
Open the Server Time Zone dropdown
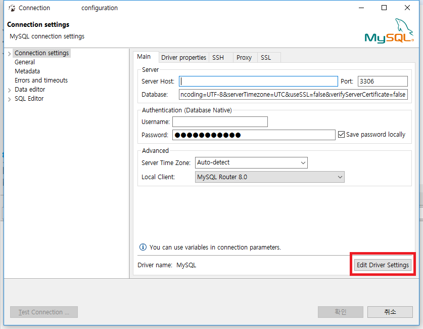[251, 162]
